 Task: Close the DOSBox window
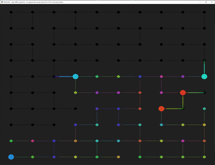212,2
